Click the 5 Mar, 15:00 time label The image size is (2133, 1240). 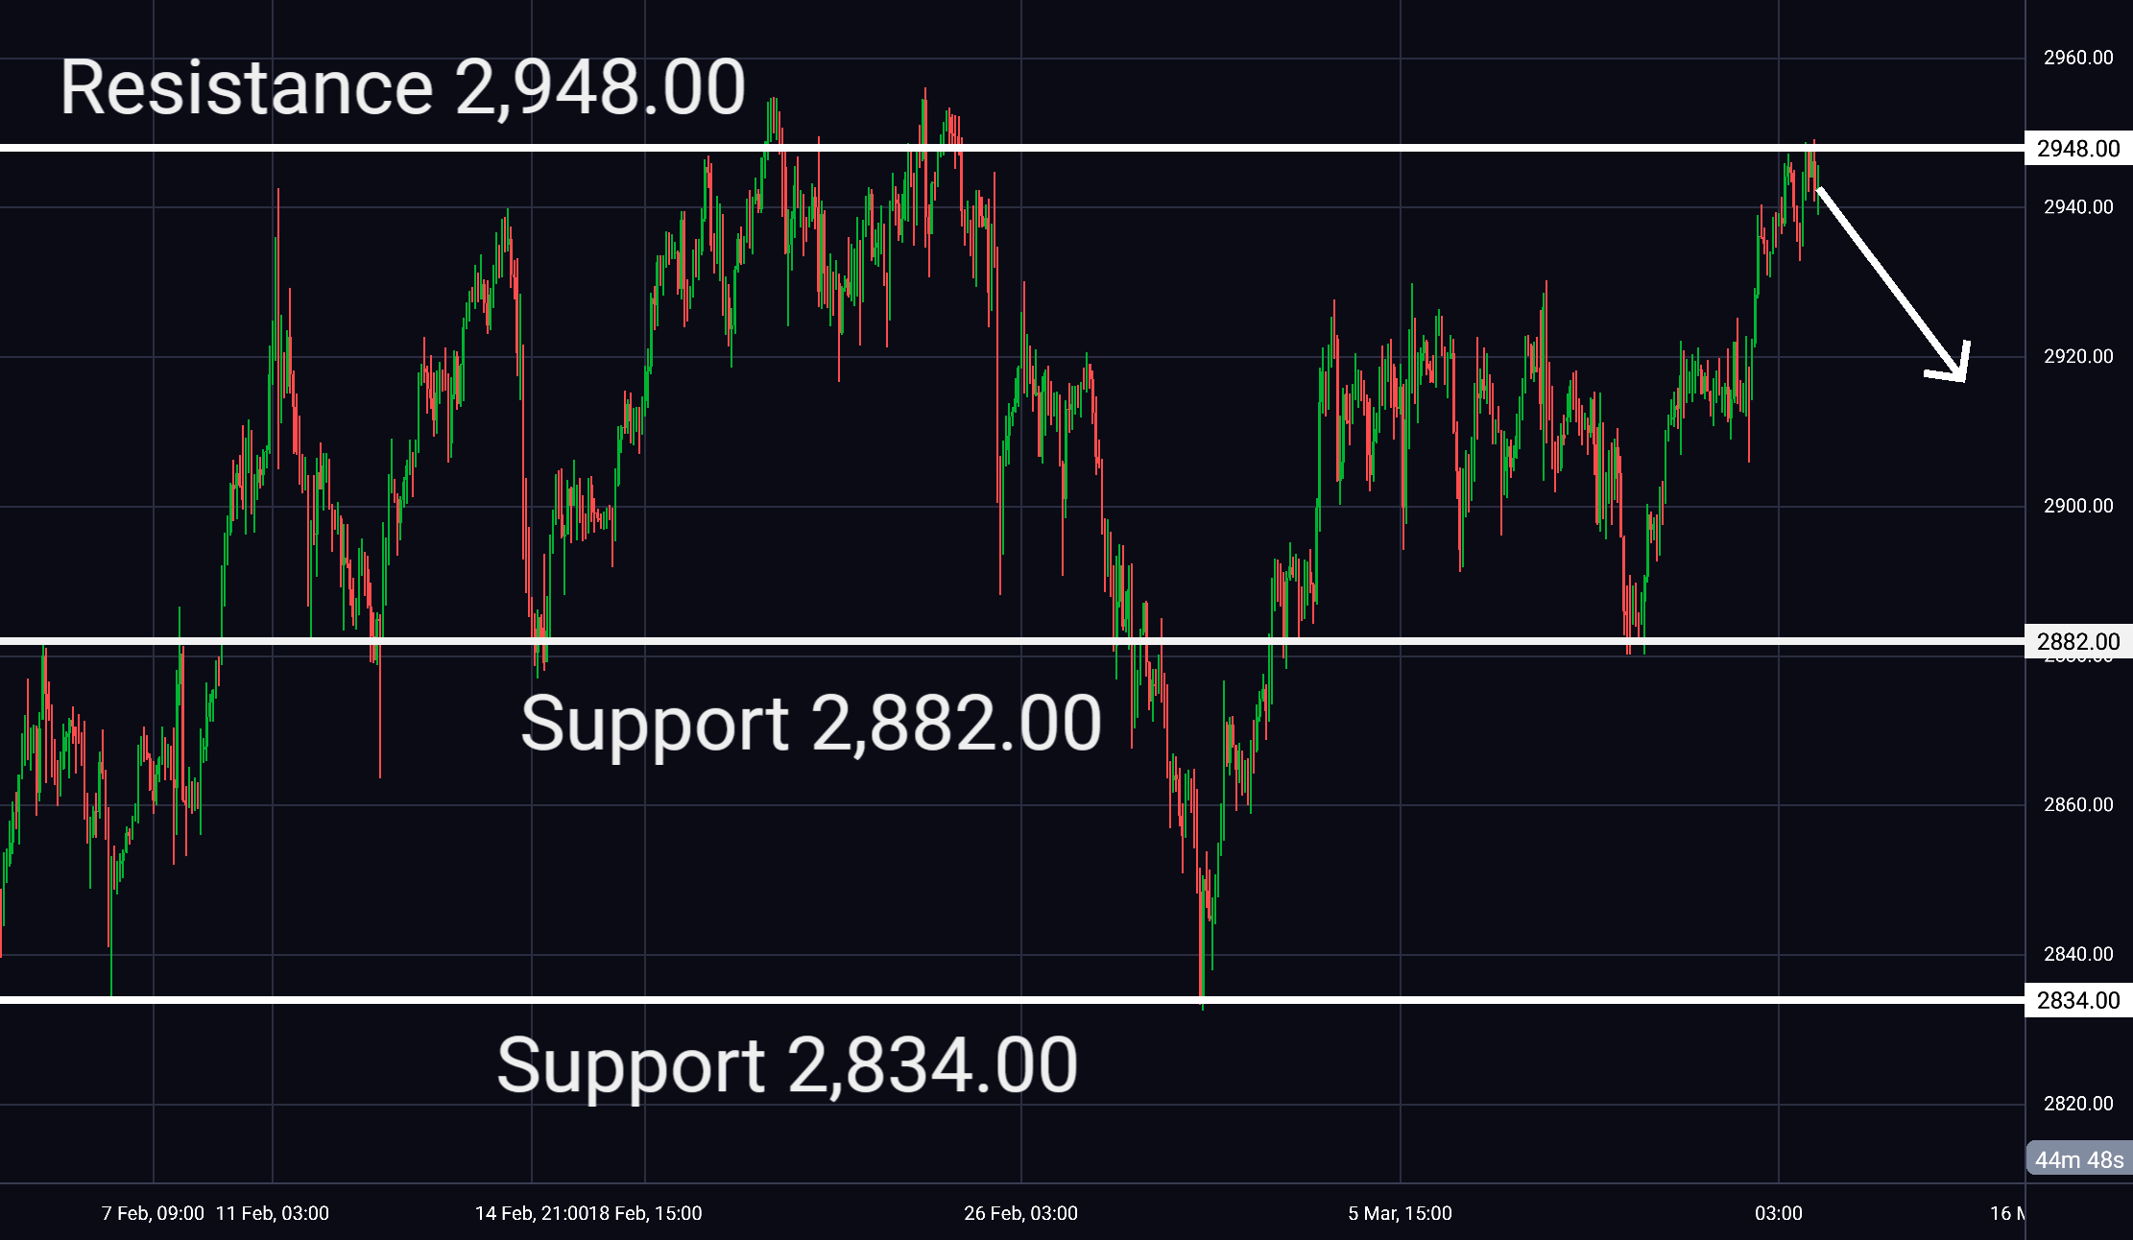tap(1400, 1213)
